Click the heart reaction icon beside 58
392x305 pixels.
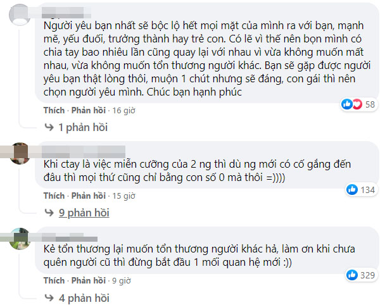tap(356, 104)
